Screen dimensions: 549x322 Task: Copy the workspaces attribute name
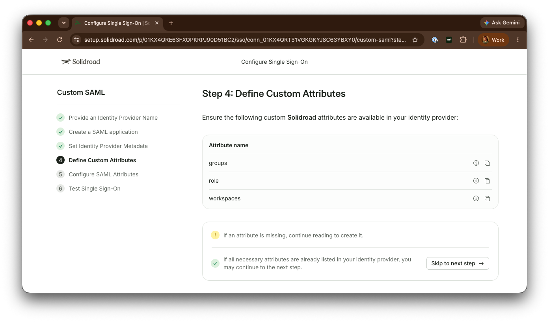[487, 198]
